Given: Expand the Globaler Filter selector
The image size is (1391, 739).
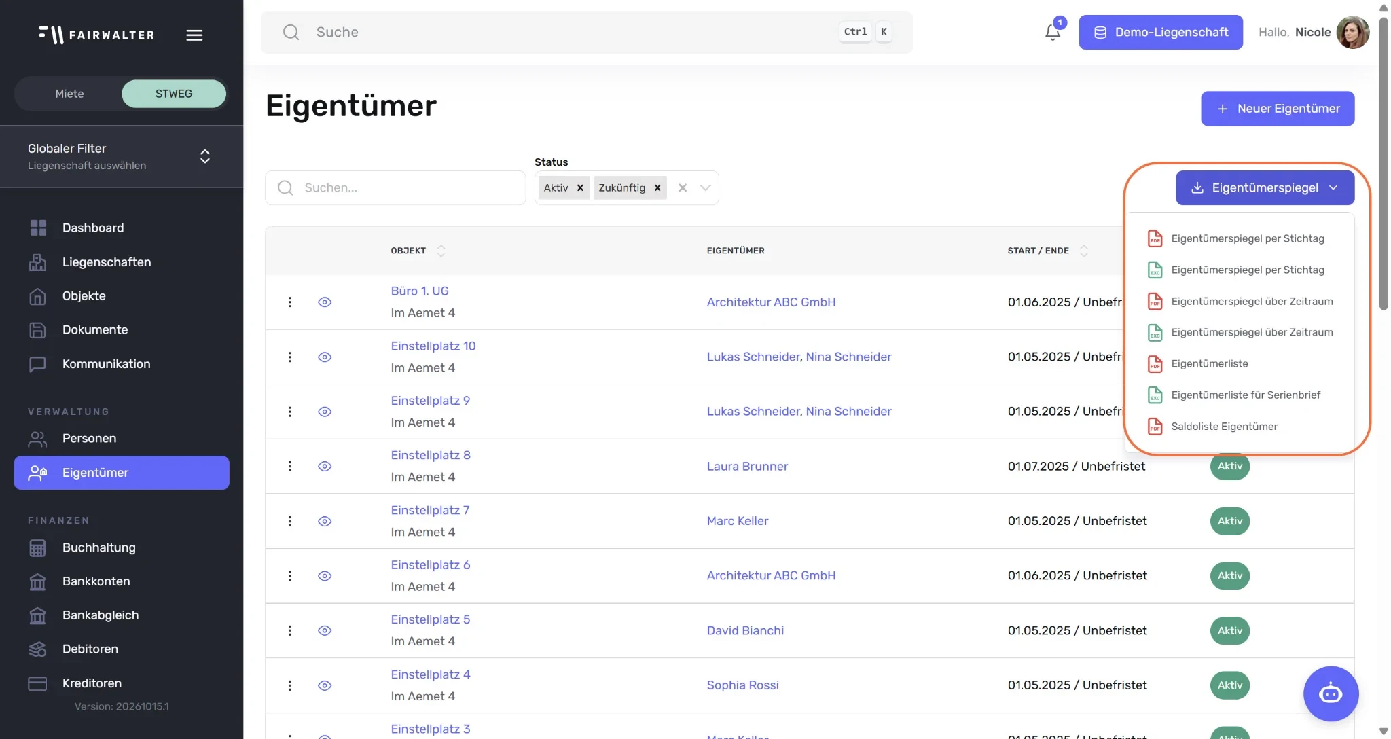Looking at the screenshot, I should [x=204, y=156].
